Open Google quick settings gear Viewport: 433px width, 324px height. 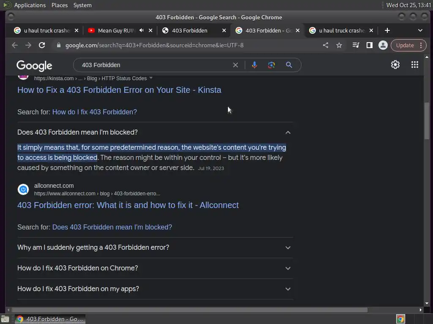pyautogui.click(x=395, y=65)
